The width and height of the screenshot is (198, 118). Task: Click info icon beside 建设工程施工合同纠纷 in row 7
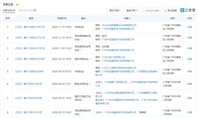click(x=84, y=100)
